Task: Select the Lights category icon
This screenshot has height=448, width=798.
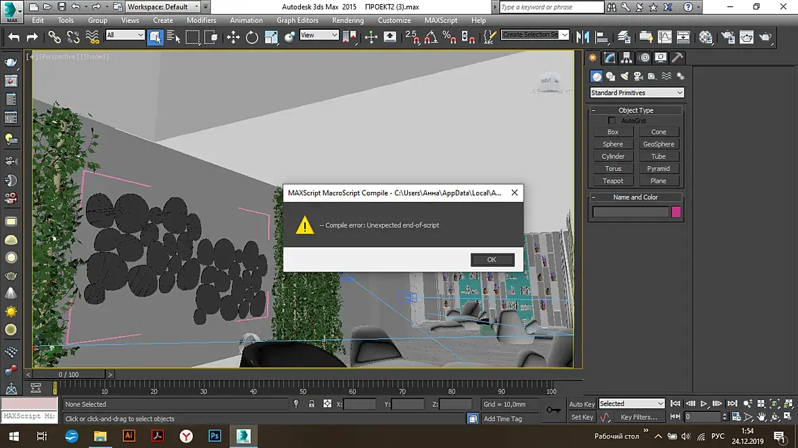Action: pos(625,76)
